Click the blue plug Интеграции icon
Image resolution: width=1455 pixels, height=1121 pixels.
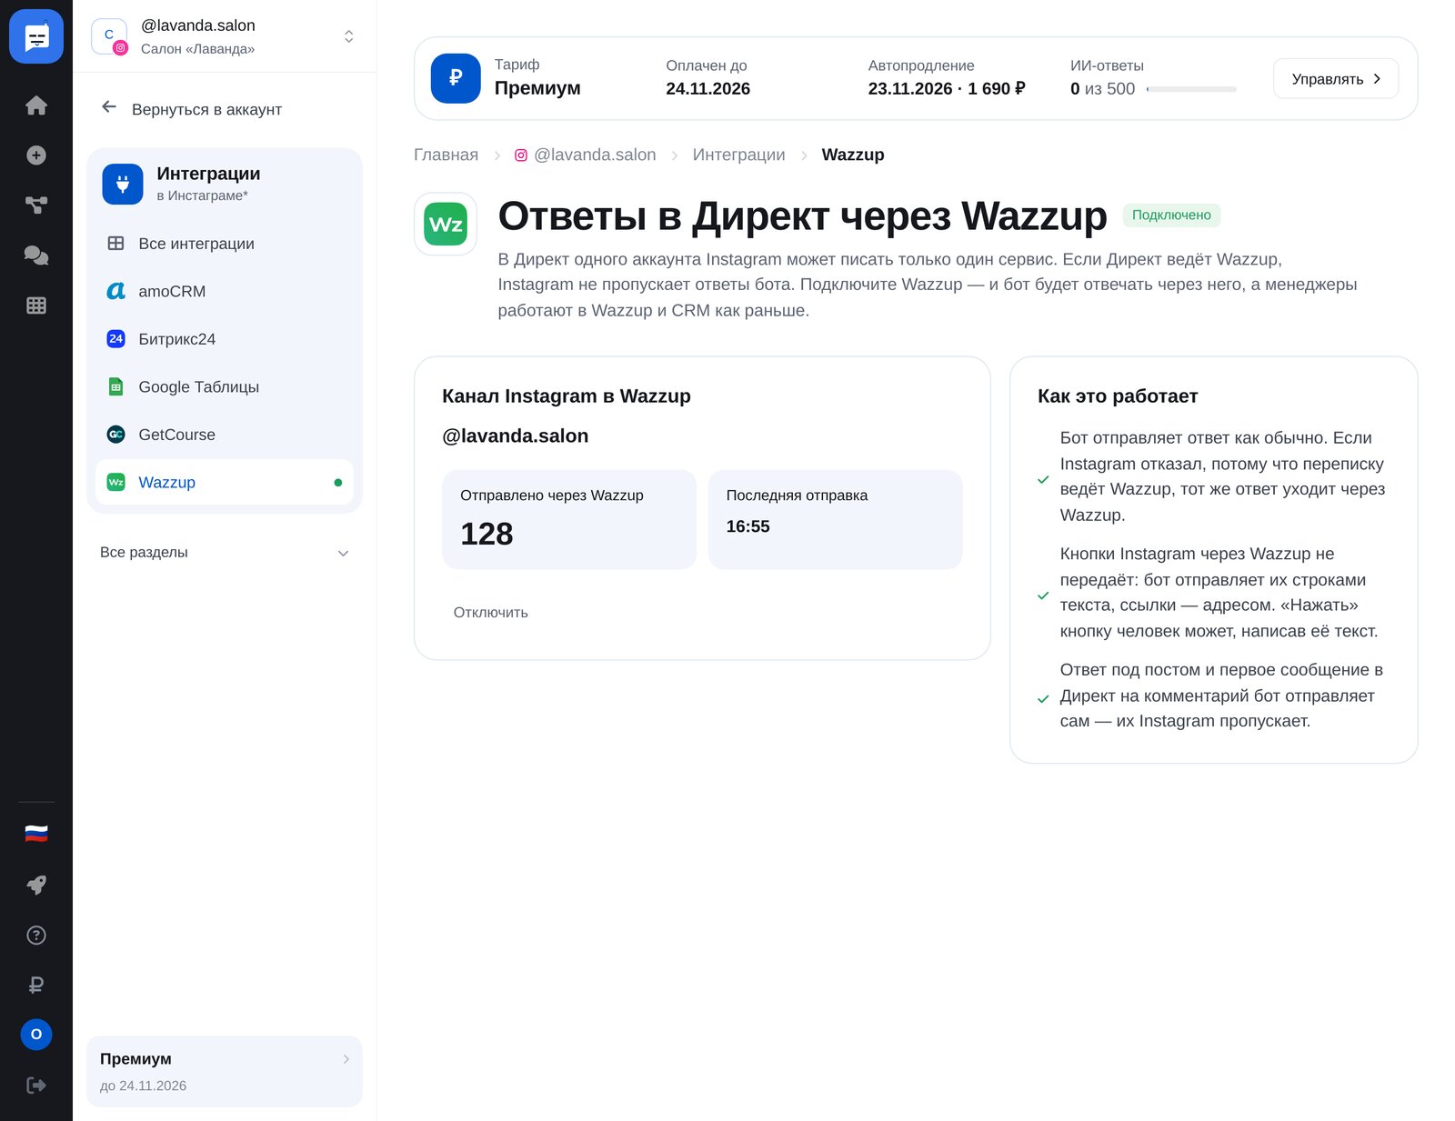pyautogui.click(x=123, y=184)
